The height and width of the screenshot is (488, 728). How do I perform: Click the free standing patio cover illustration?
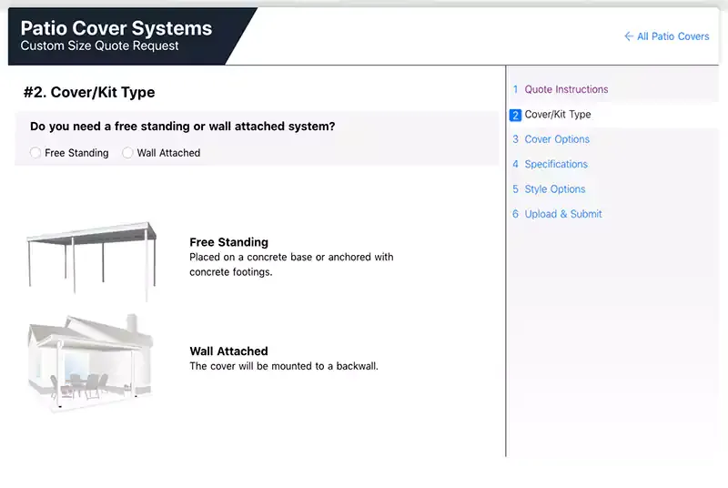point(92,258)
